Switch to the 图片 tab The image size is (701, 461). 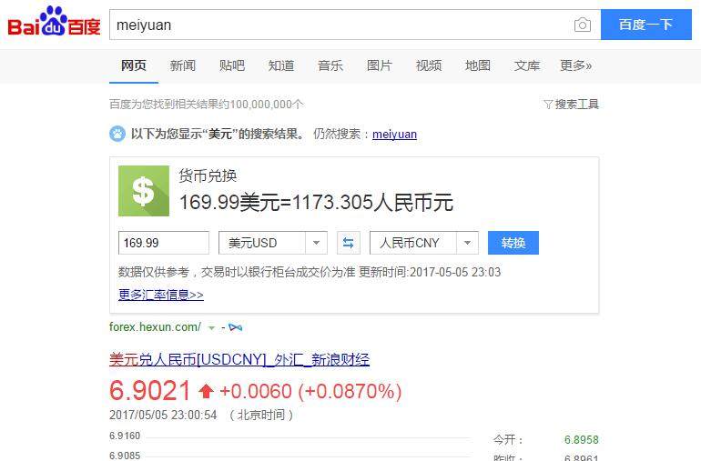tap(380, 65)
